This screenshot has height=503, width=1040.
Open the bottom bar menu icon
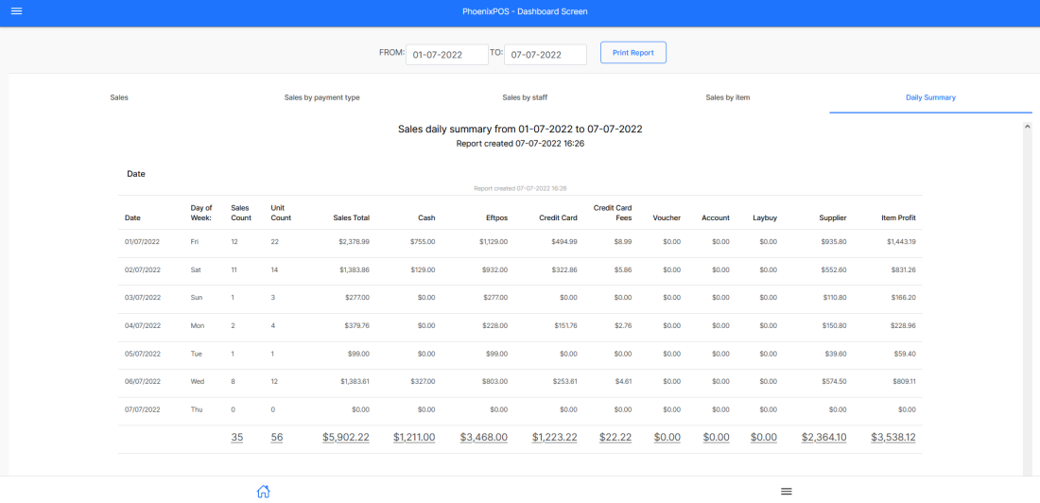click(x=786, y=491)
